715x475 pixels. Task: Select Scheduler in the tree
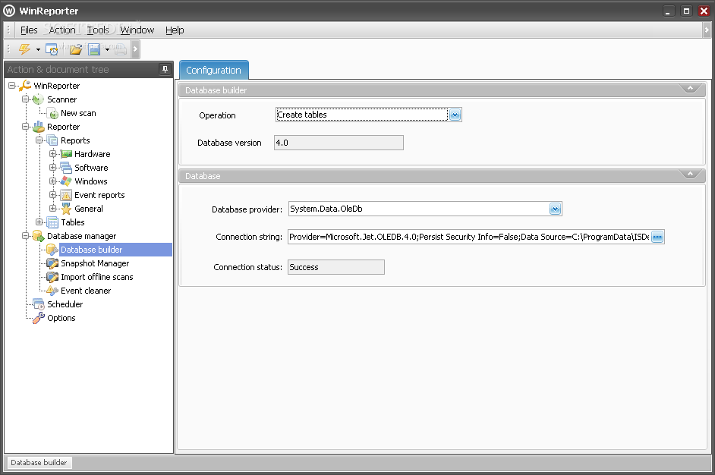[65, 304]
